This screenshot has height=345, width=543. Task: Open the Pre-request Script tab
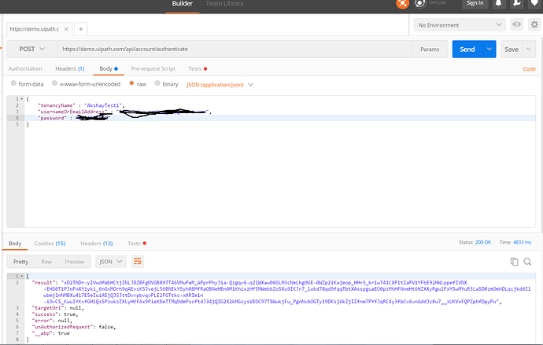tap(153, 68)
